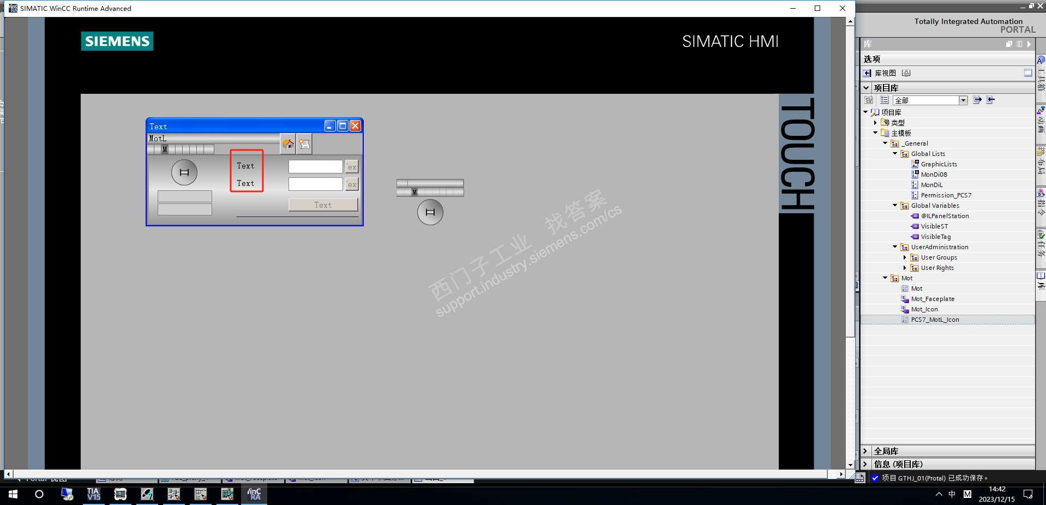Click the right-arrow list icon after the filter
The width and height of the screenshot is (1046, 505).
tap(977, 100)
